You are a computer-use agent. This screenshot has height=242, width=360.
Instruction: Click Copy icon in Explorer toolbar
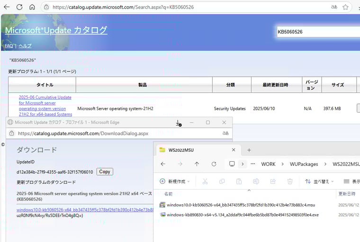coord(222,181)
